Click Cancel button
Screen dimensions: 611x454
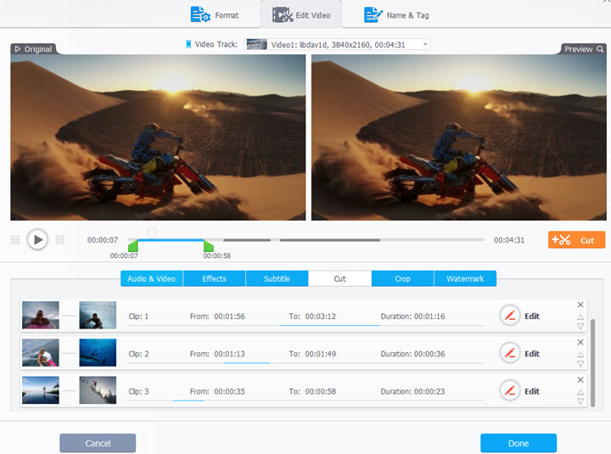click(x=98, y=443)
